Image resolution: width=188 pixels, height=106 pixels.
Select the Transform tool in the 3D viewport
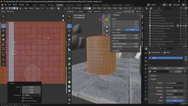point(69,39)
